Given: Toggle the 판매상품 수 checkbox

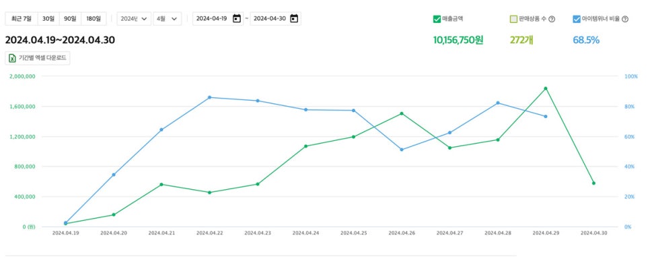Looking at the screenshot, I should (513, 19).
